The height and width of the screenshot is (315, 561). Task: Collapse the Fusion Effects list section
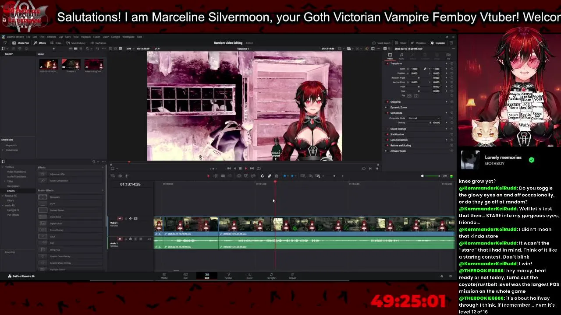(103, 190)
